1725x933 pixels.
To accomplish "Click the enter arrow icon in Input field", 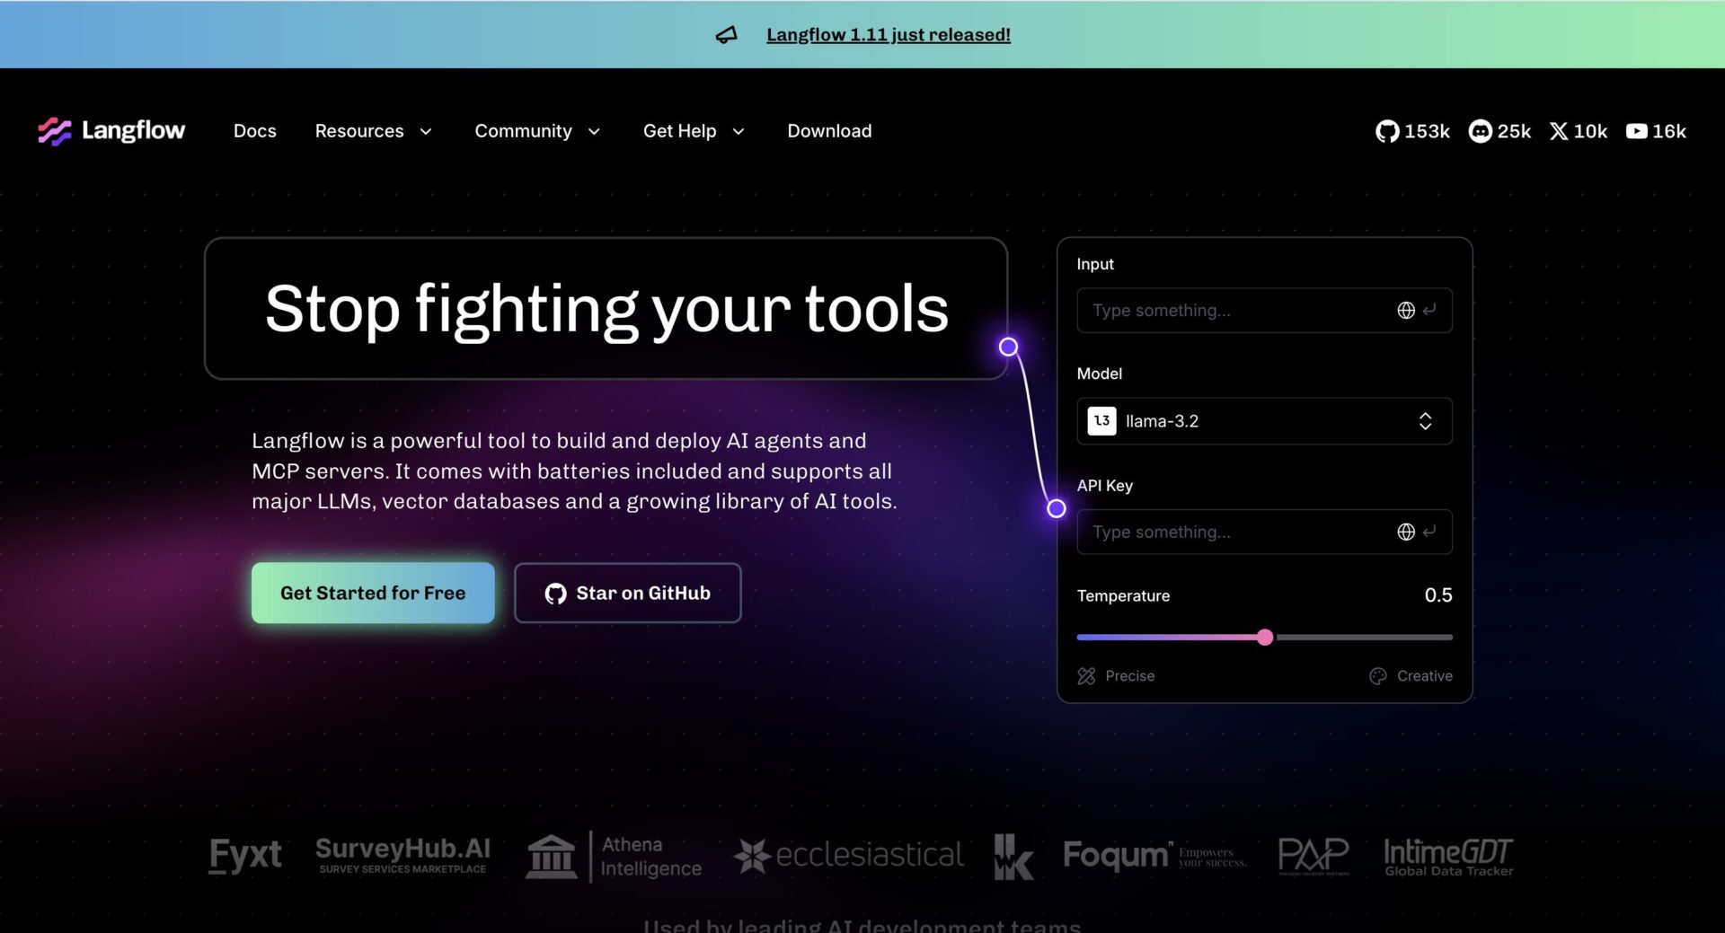I will 1429,310.
